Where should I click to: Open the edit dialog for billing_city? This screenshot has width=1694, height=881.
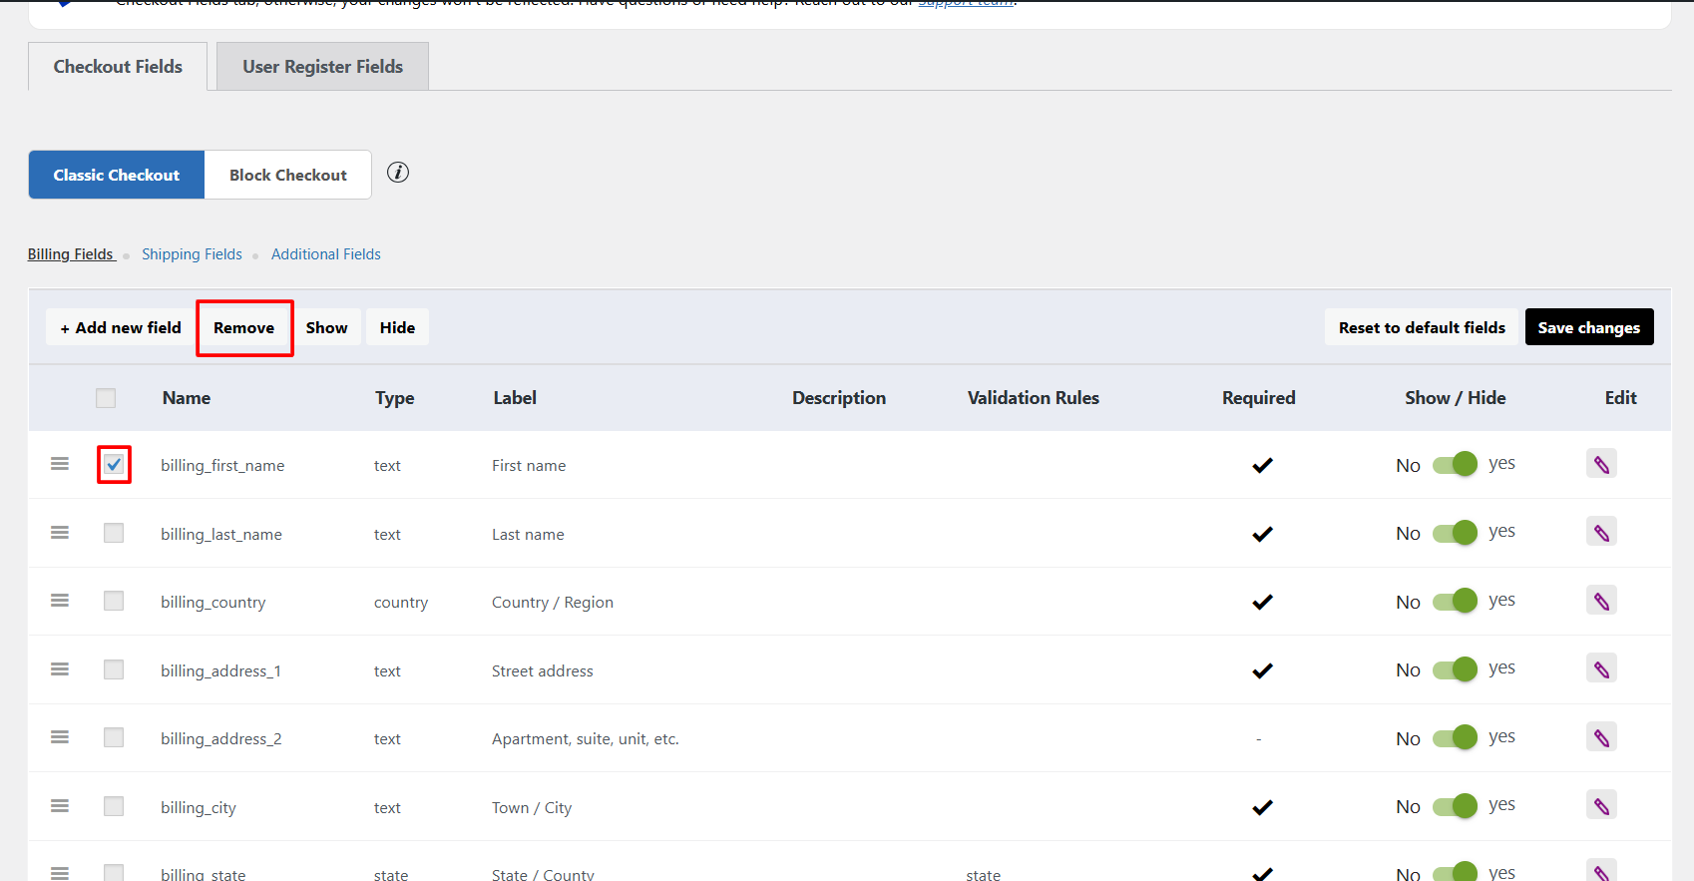[x=1601, y=806]
